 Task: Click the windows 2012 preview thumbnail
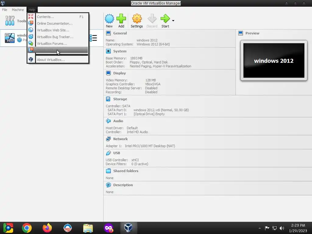[x=274, y=61]
